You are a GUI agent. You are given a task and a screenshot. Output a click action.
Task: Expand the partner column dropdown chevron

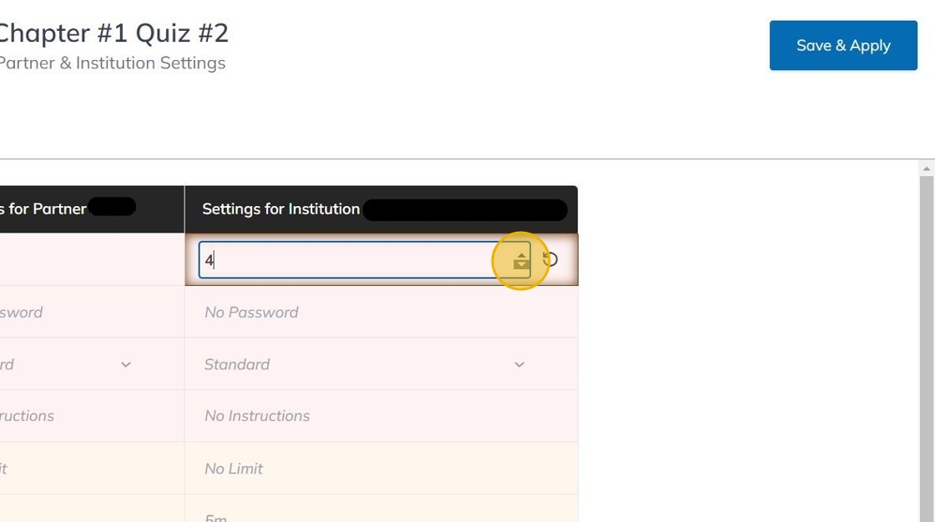pyautogui.click(x=126, y=364)
